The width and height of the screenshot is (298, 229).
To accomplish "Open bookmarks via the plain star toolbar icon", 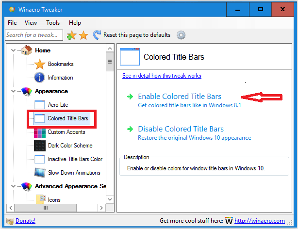I will click(x=83, y=35).
